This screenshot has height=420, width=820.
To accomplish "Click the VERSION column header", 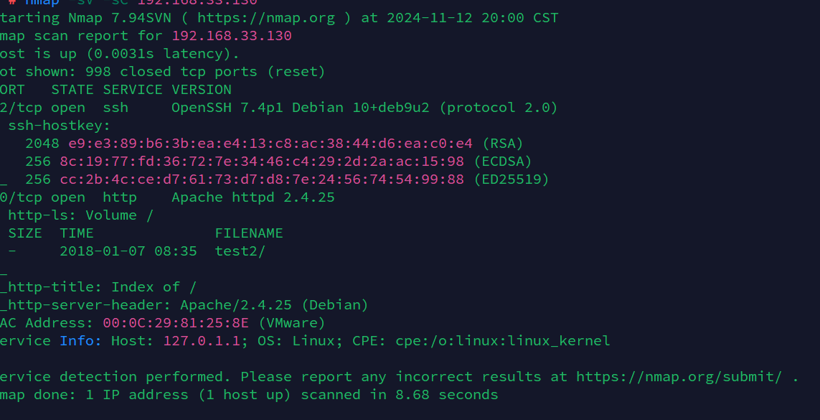I will (x=202, y=90).
